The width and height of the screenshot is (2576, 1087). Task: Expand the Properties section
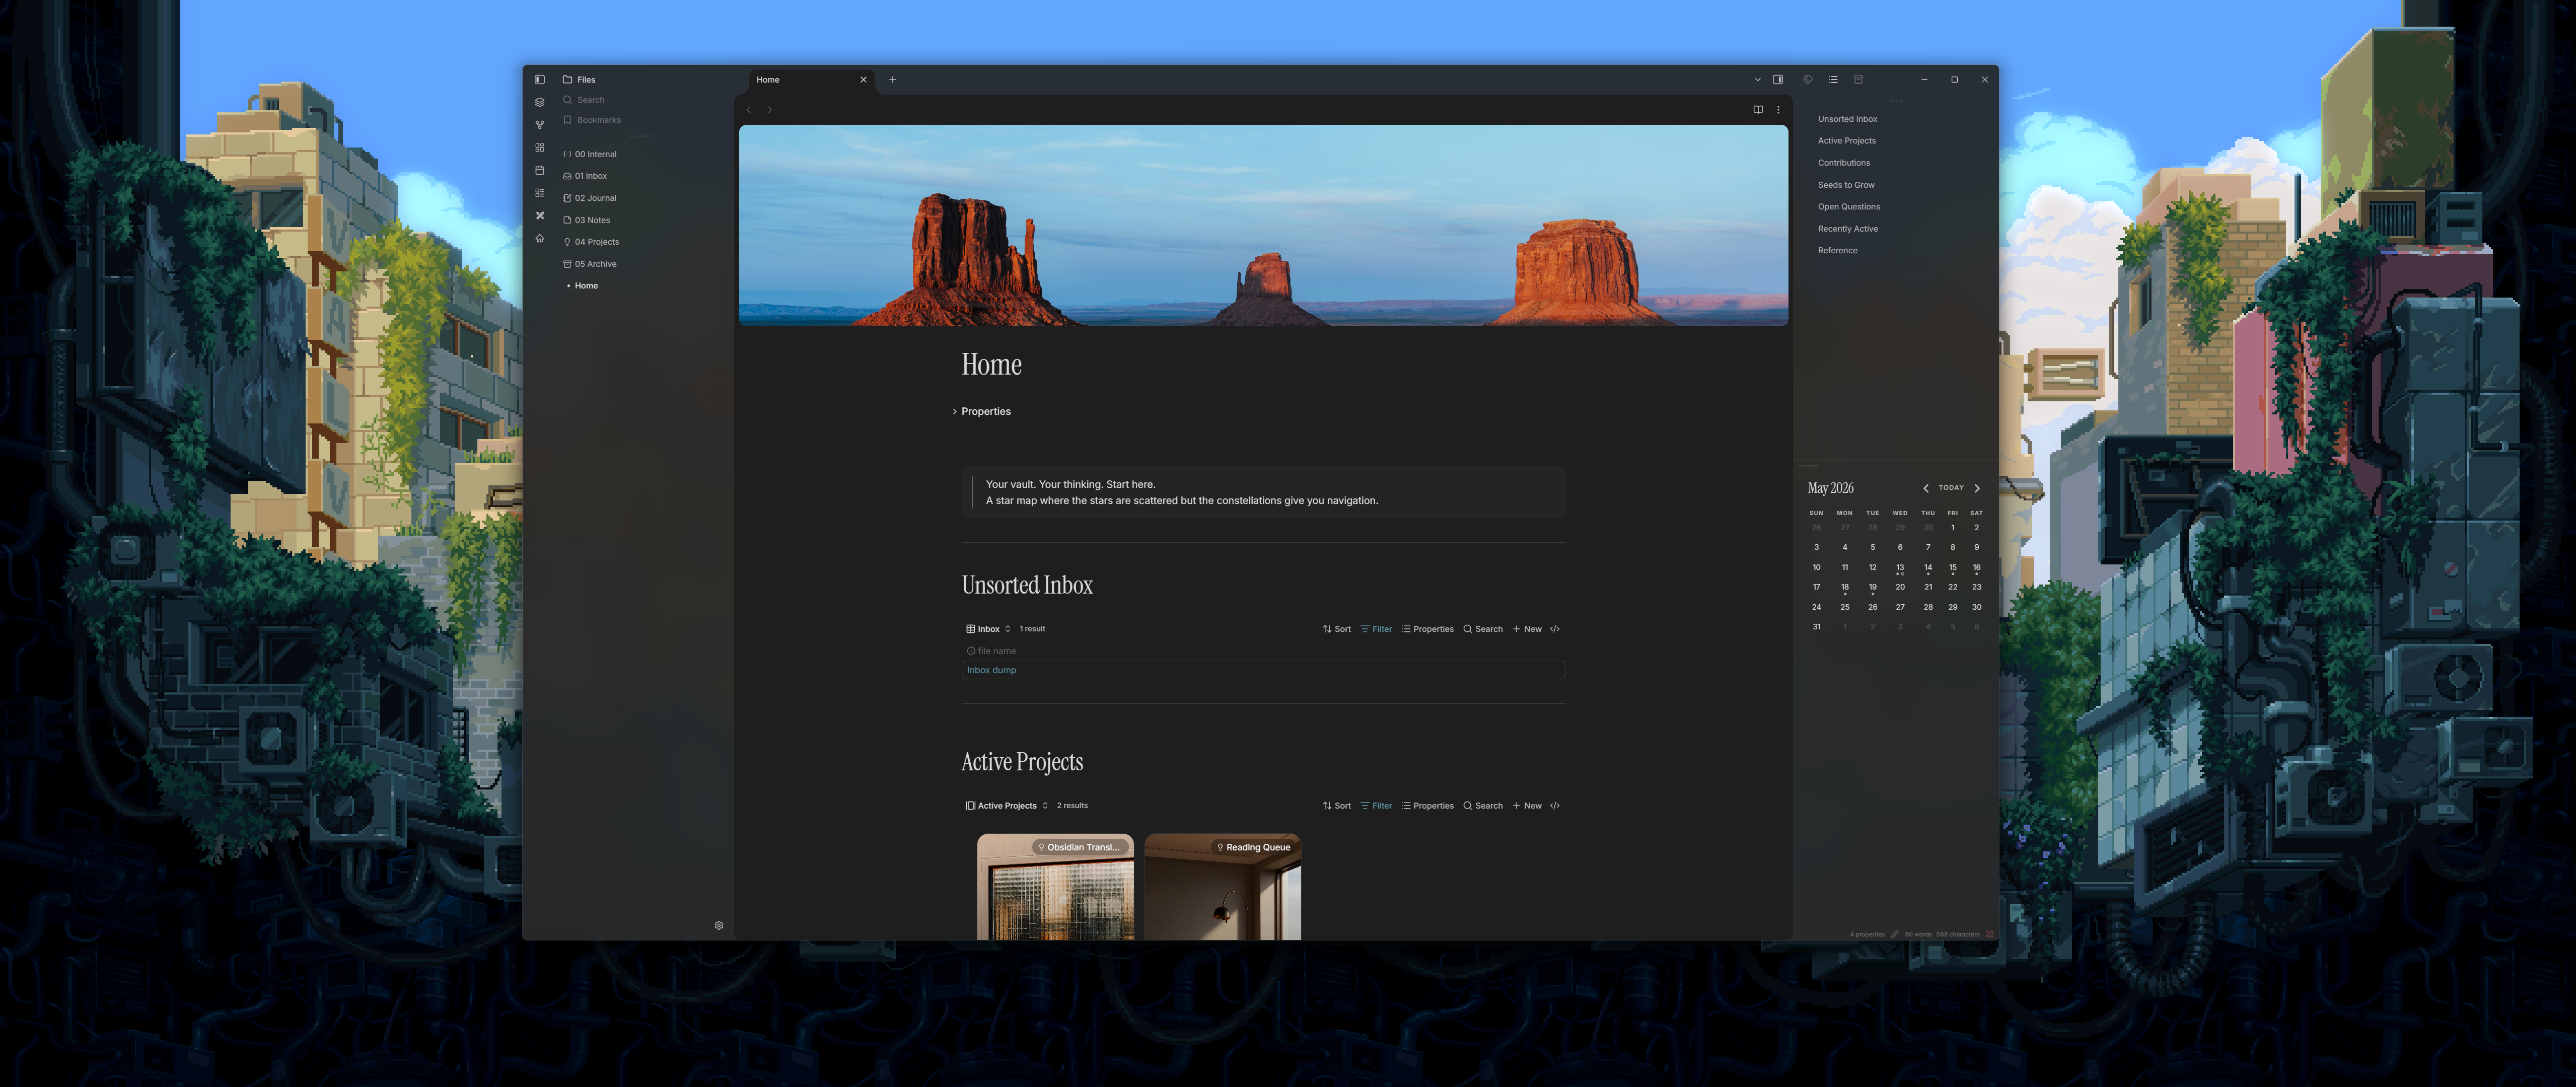coord(981,412)
